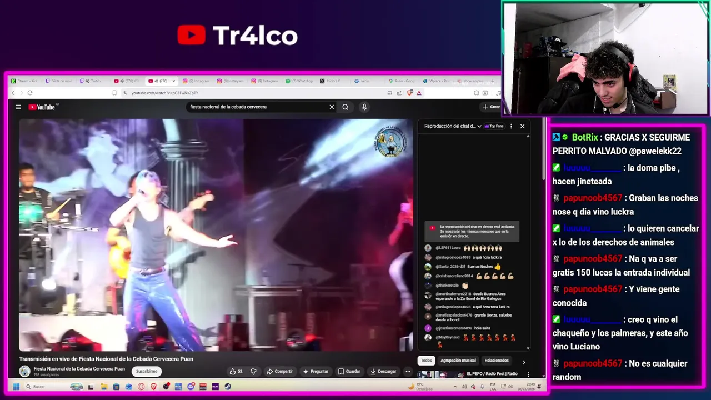Click the browser back arrow
The width and height of the screenshot is (711, 400).
[13, 93]
